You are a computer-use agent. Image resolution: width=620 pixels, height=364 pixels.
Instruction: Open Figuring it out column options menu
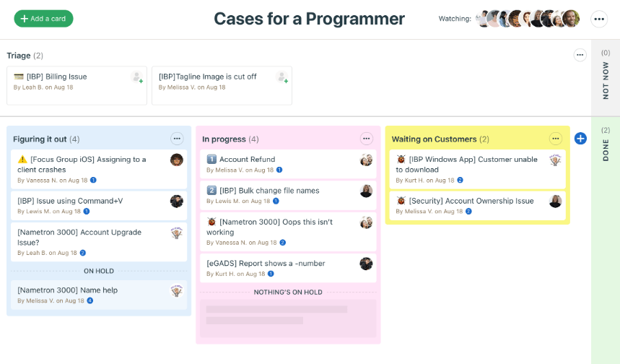pyautogui.click(x=177, y=139)
